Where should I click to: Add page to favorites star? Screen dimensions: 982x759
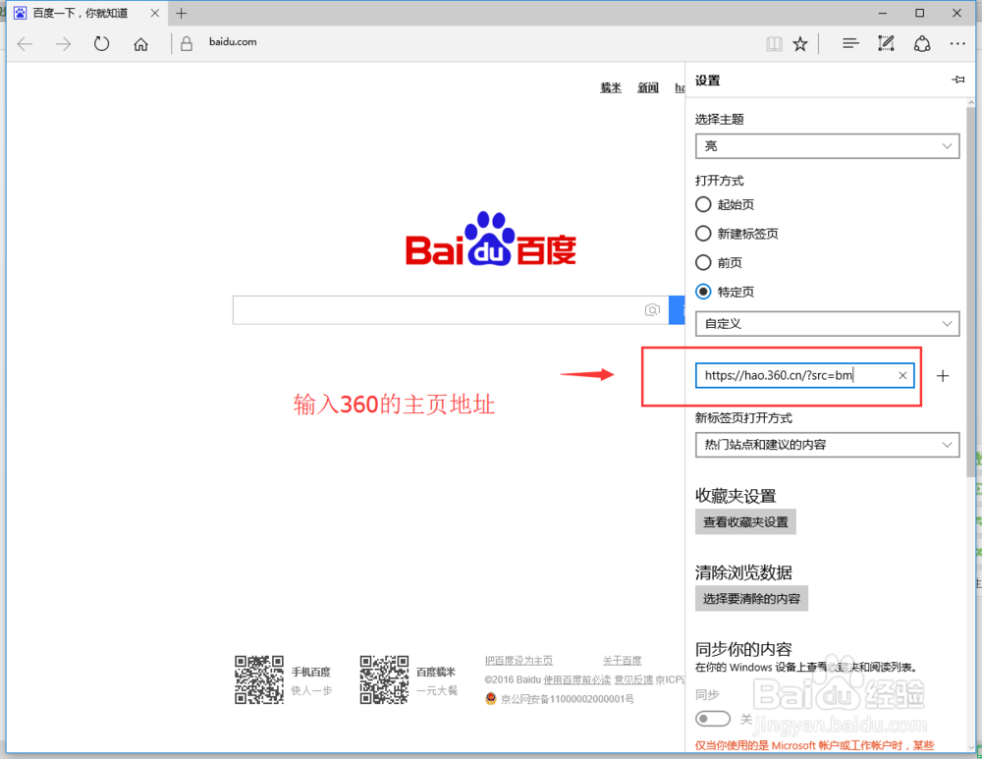(799, 44)
